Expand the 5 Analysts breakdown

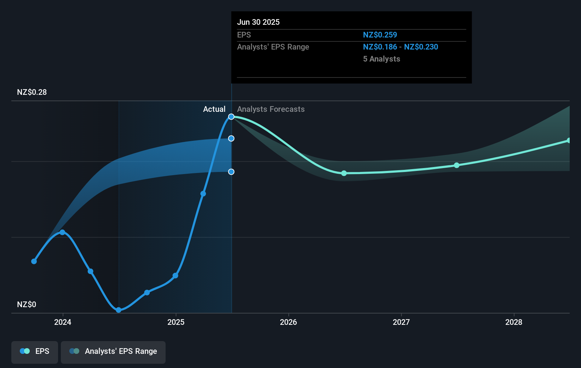click(x=381, y=59)
